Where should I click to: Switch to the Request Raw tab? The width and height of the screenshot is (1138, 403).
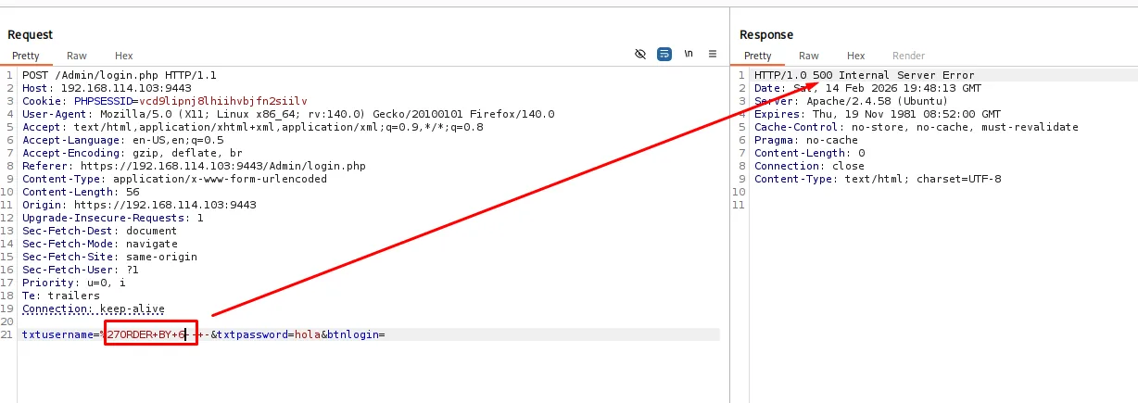click(x=77, y=56)
